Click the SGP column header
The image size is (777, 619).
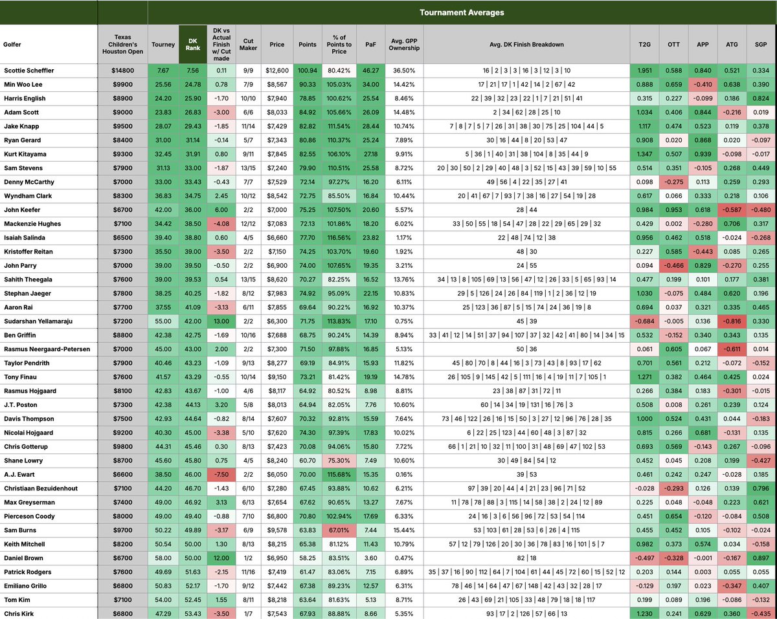[x=761, y=45]
